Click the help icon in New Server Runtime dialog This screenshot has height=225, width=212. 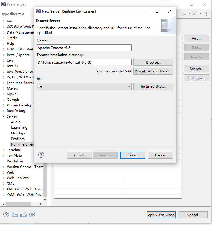[x=41, y=155]
